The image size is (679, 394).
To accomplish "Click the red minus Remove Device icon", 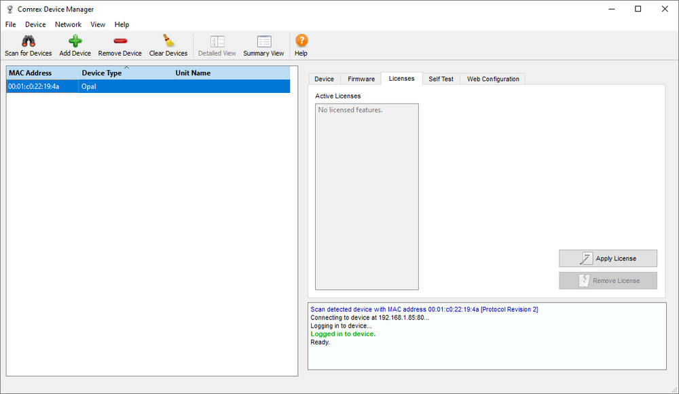I will point(120,41).
